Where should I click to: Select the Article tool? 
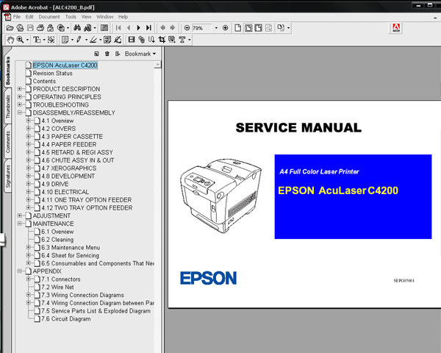tap(151, 40)
